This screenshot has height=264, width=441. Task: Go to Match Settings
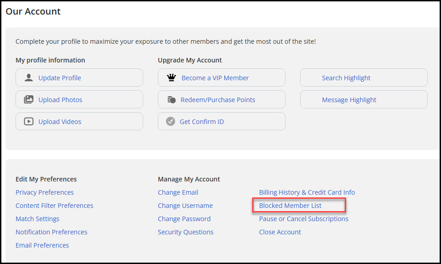coord(37,219)
